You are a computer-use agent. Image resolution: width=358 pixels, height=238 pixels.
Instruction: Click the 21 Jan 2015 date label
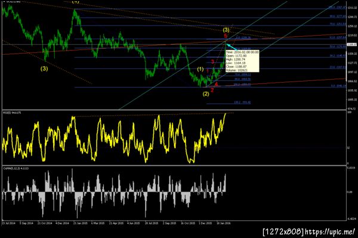(x=81, y=224)
